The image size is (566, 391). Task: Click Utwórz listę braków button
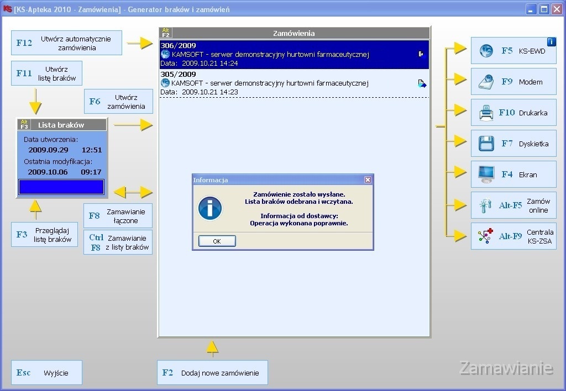point(47,73)
